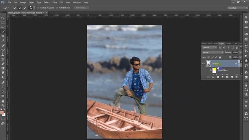Click Add to selection mode icon

coord(20,8)
